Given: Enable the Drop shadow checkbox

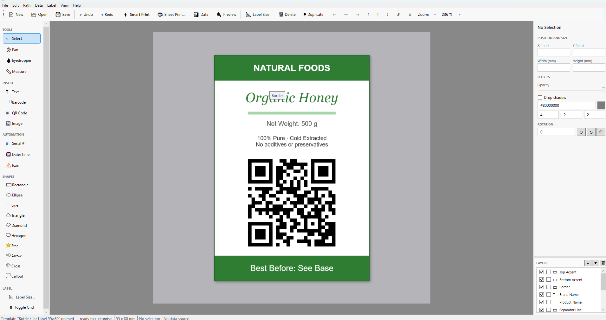Looking at the screenshot, I should pos(540,98).
